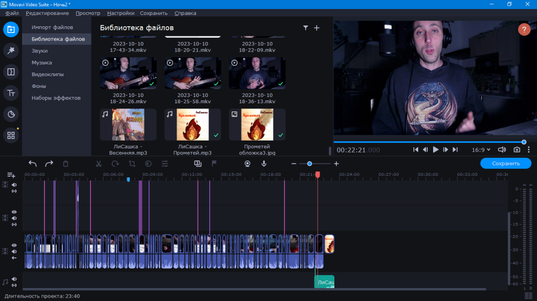Viewport: 537px width, 301px height.
Task: Hide the main video track eye icon
Action: [x=14, y=245]
